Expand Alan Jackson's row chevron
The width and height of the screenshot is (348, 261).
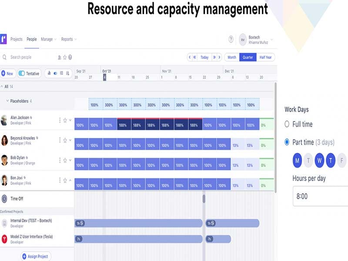pyautogui.click(x=70, y=120)
